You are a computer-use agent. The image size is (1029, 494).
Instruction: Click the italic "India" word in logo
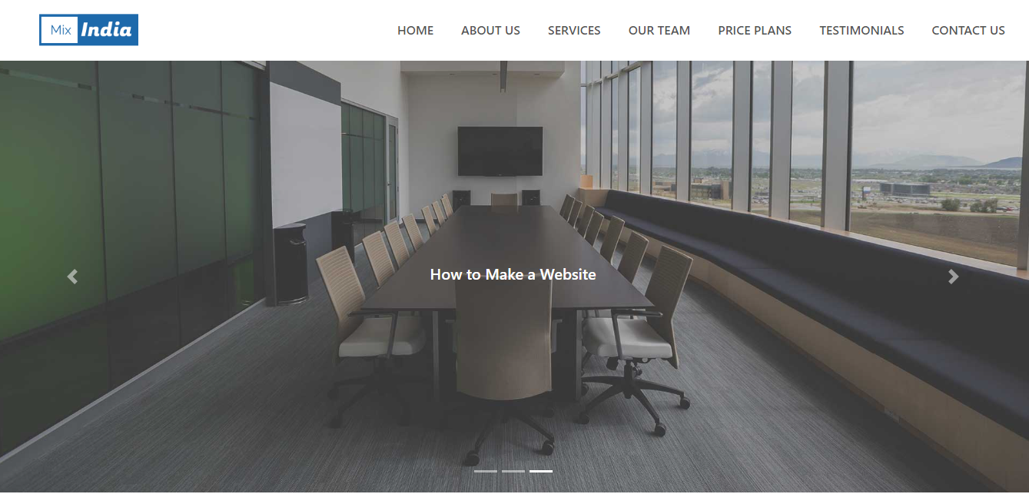pos(106,31)
